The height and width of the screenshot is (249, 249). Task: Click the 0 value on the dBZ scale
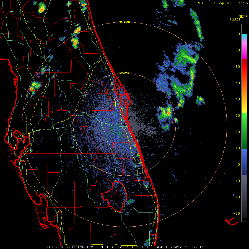(x=239, y=165)
